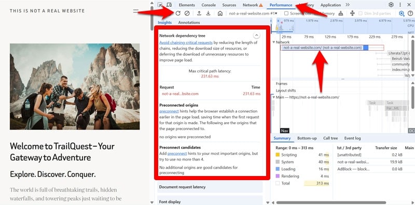Click the clear recording icon
Image resolution: width=415 pixels, height=205 pixels.
pyautogui.click(x=187, y=13)
